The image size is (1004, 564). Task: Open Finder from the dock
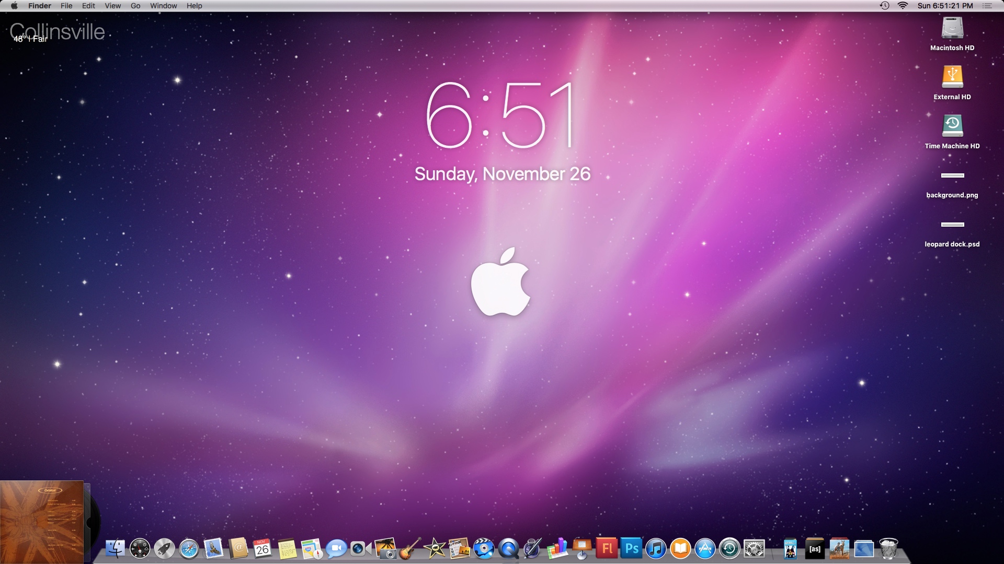point(115,549)
